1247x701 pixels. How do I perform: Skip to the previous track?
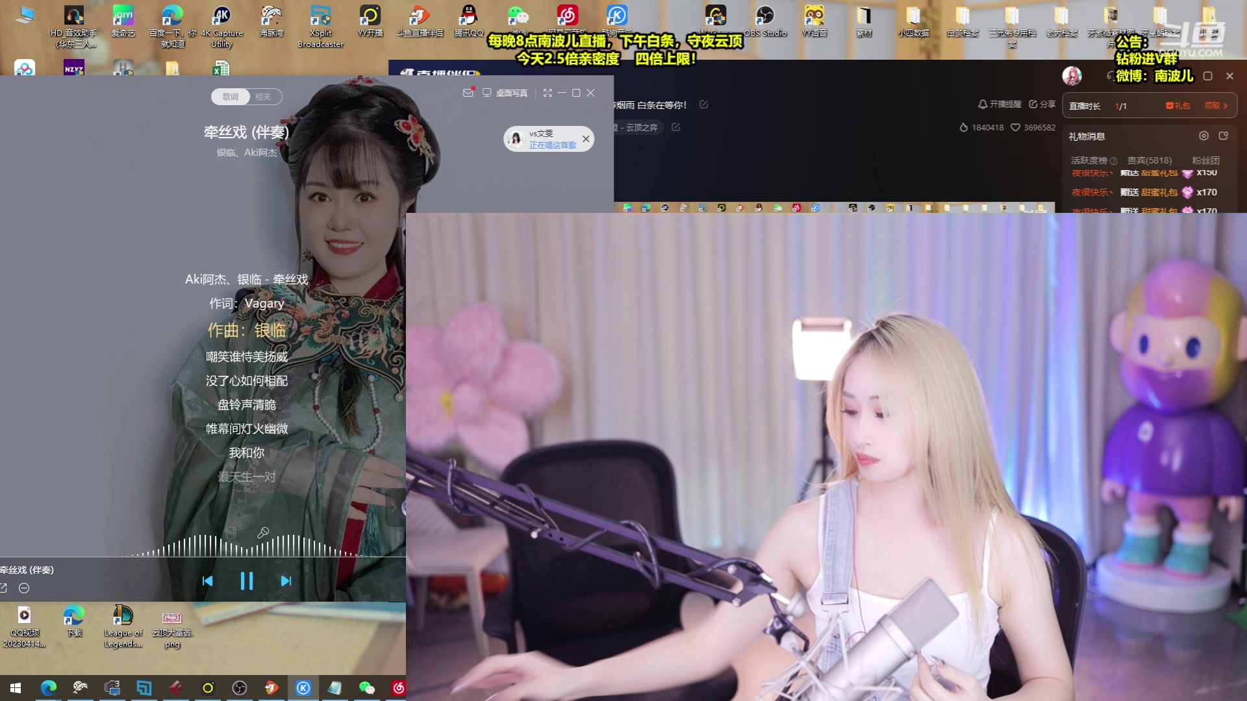click(x=208, y=581)
